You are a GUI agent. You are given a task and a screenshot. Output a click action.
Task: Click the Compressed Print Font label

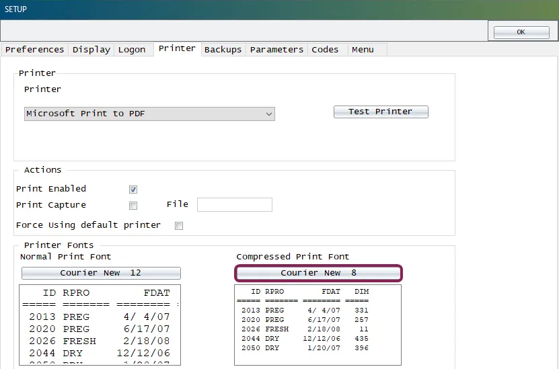(293, 257)
